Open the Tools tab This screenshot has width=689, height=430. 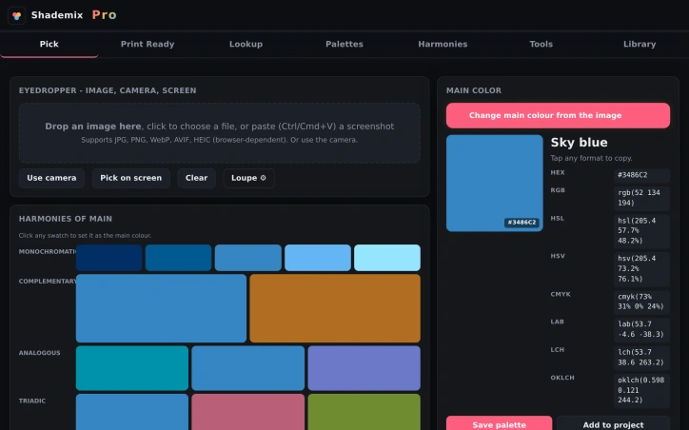pos(541,44)
